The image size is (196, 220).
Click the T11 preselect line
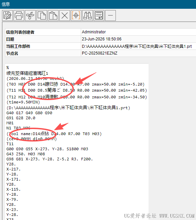click(10, 144)
